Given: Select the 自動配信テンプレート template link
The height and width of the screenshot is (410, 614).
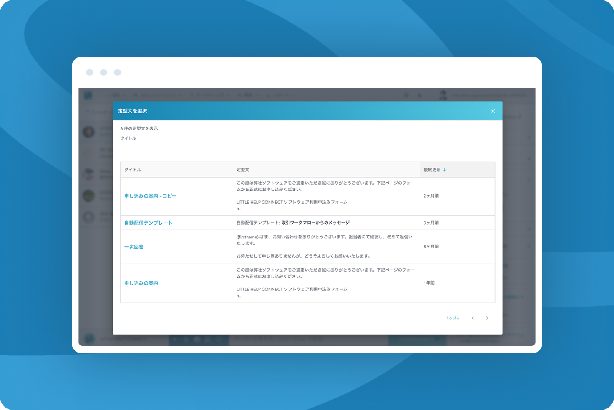Looking at the screenshot, I should point(148,223).
